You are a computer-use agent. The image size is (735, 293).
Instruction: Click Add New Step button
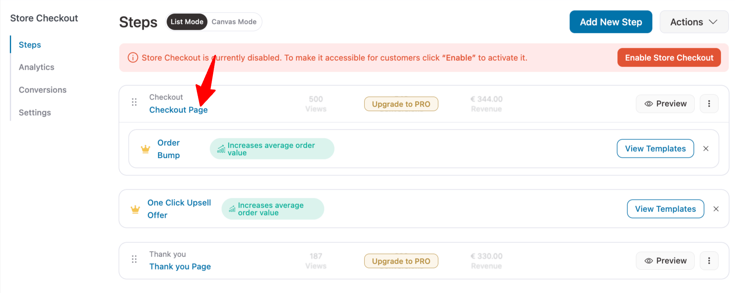click(611, 22)
